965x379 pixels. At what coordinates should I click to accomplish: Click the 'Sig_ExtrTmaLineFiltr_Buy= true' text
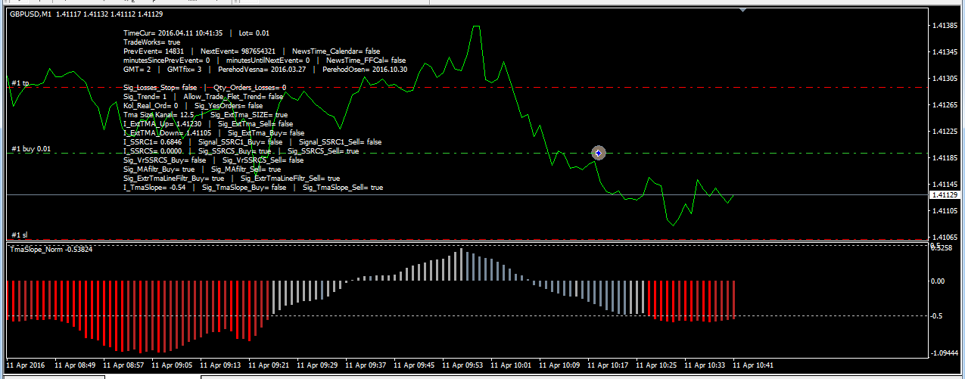click(x=173, y=178)
